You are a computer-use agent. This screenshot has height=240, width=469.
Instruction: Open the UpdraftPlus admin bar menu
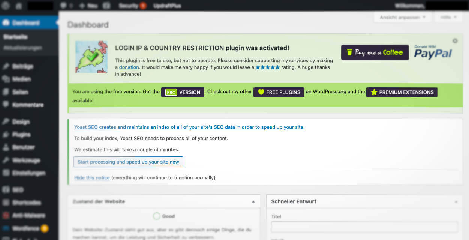(166, 6)
